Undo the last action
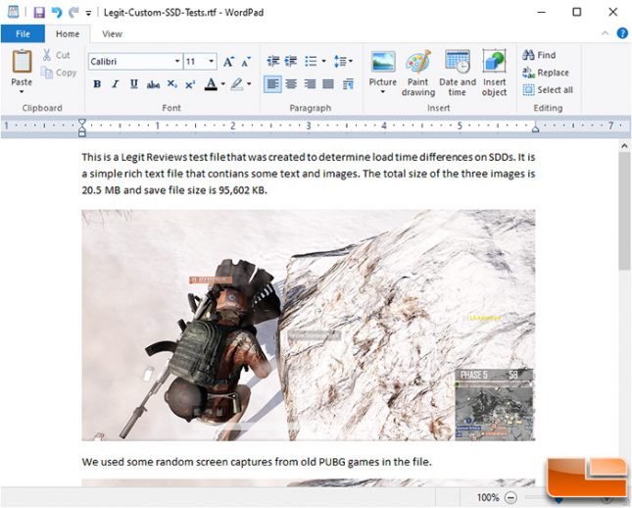Screen dimensions: 632x508 click(x=57, y=13)
